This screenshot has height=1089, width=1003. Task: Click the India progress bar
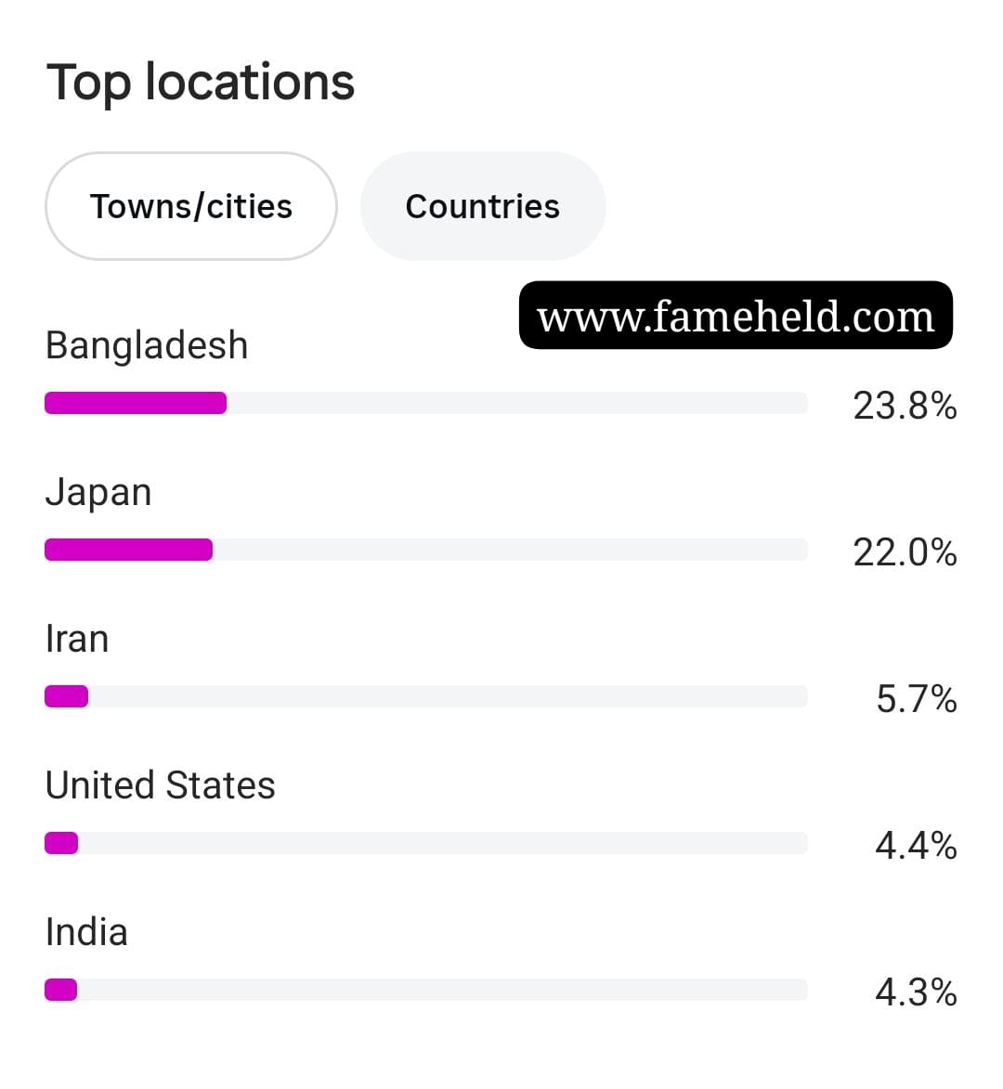[425, 990]
